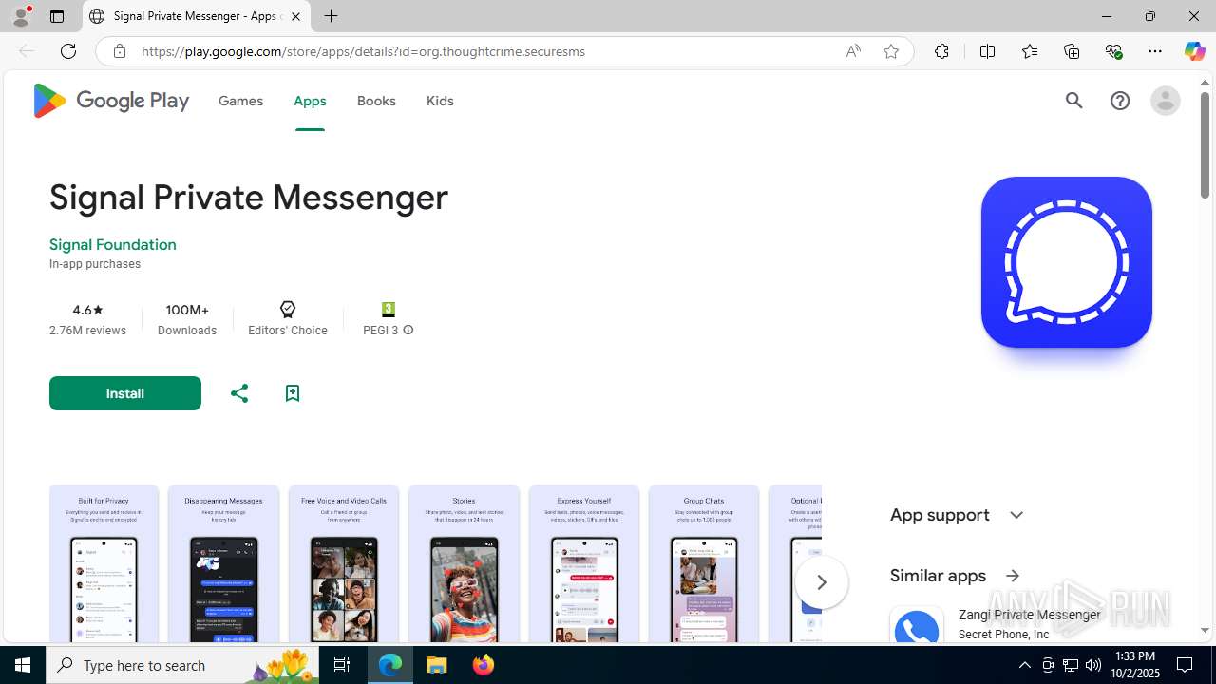Screen dimensions: 1216x684
Task: Show hidden system tray icons chevron
Action: 1024,665
